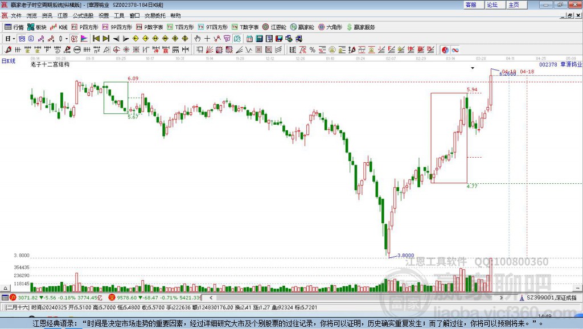
Task: Open the 江恩 menu
Action: pyautogui.click(x=63, y=15)
